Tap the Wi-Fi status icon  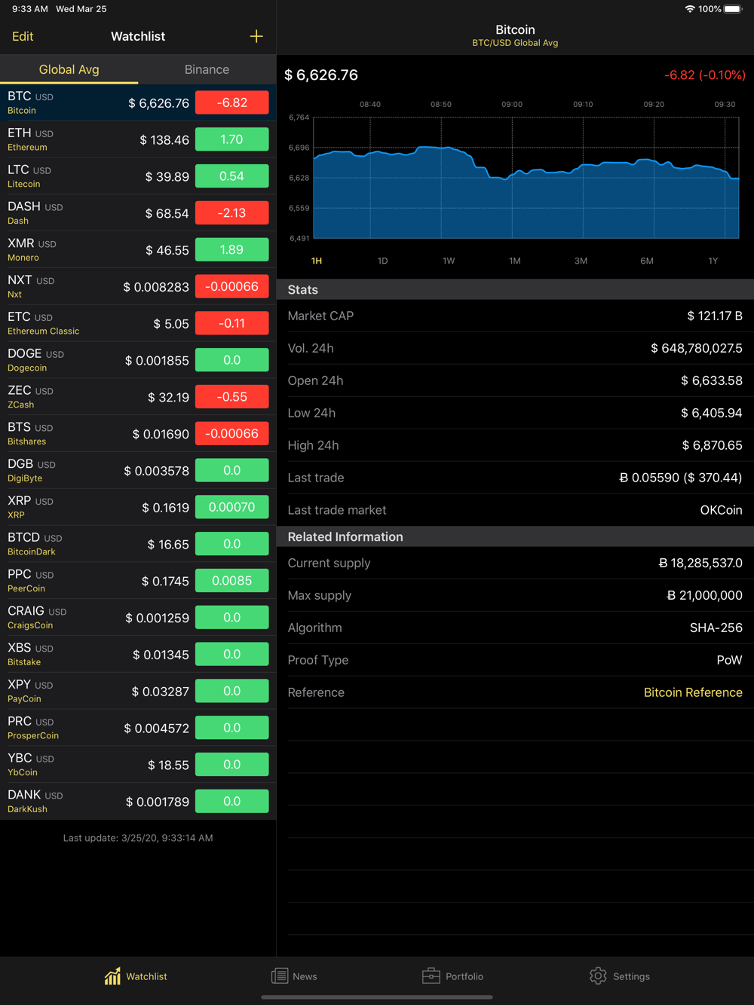coord(689,9)
